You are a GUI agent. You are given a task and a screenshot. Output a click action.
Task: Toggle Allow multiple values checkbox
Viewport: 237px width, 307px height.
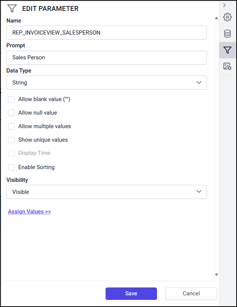tap(11, 126)
